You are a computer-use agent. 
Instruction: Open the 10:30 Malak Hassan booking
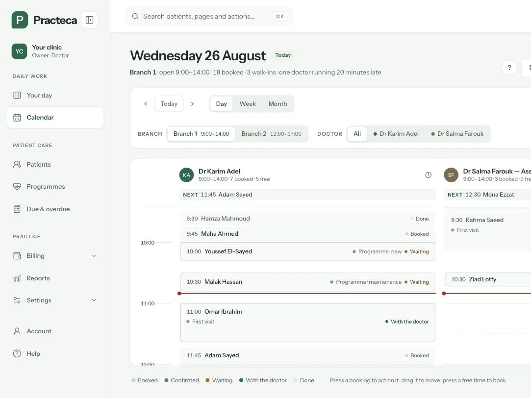point(307,282)
